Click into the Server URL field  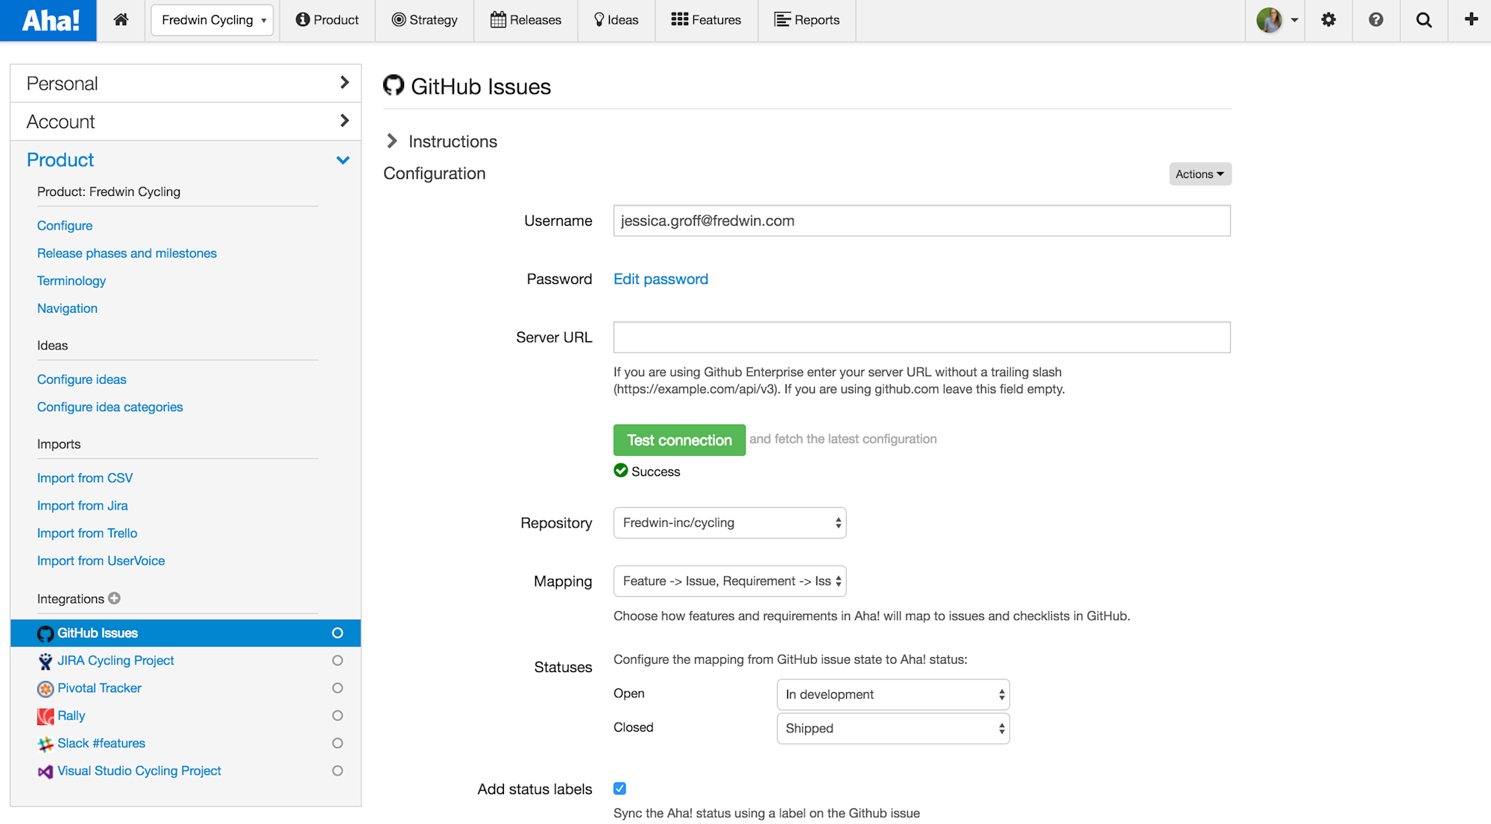921,337
